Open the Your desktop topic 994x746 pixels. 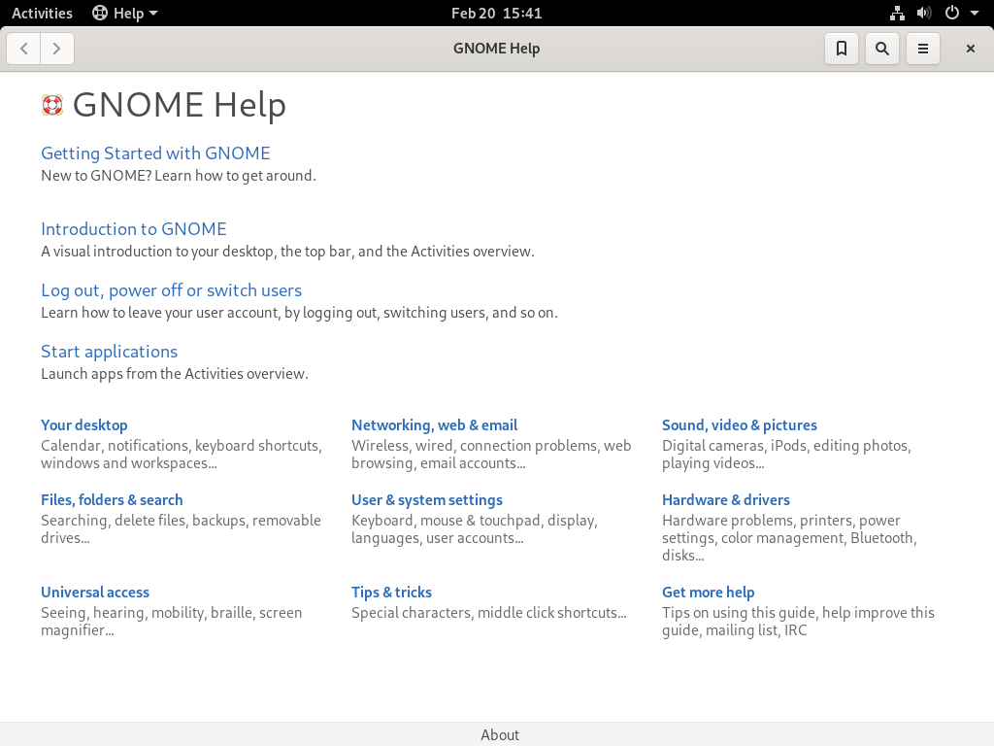[84, 425]
